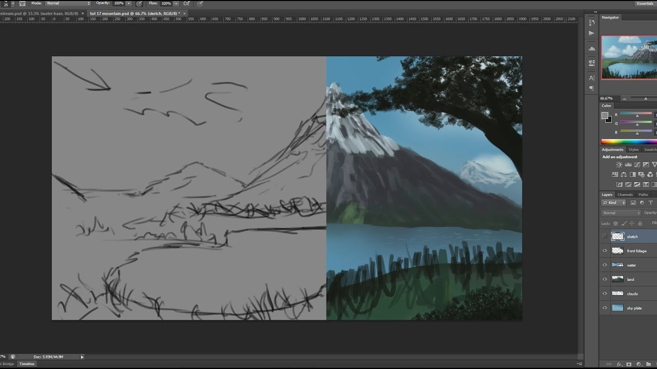Filter layers by pixel layers icon
Image resolution: width=657 pixels, height=369 pixels.
pyautogui.click(x=633, y=202)
